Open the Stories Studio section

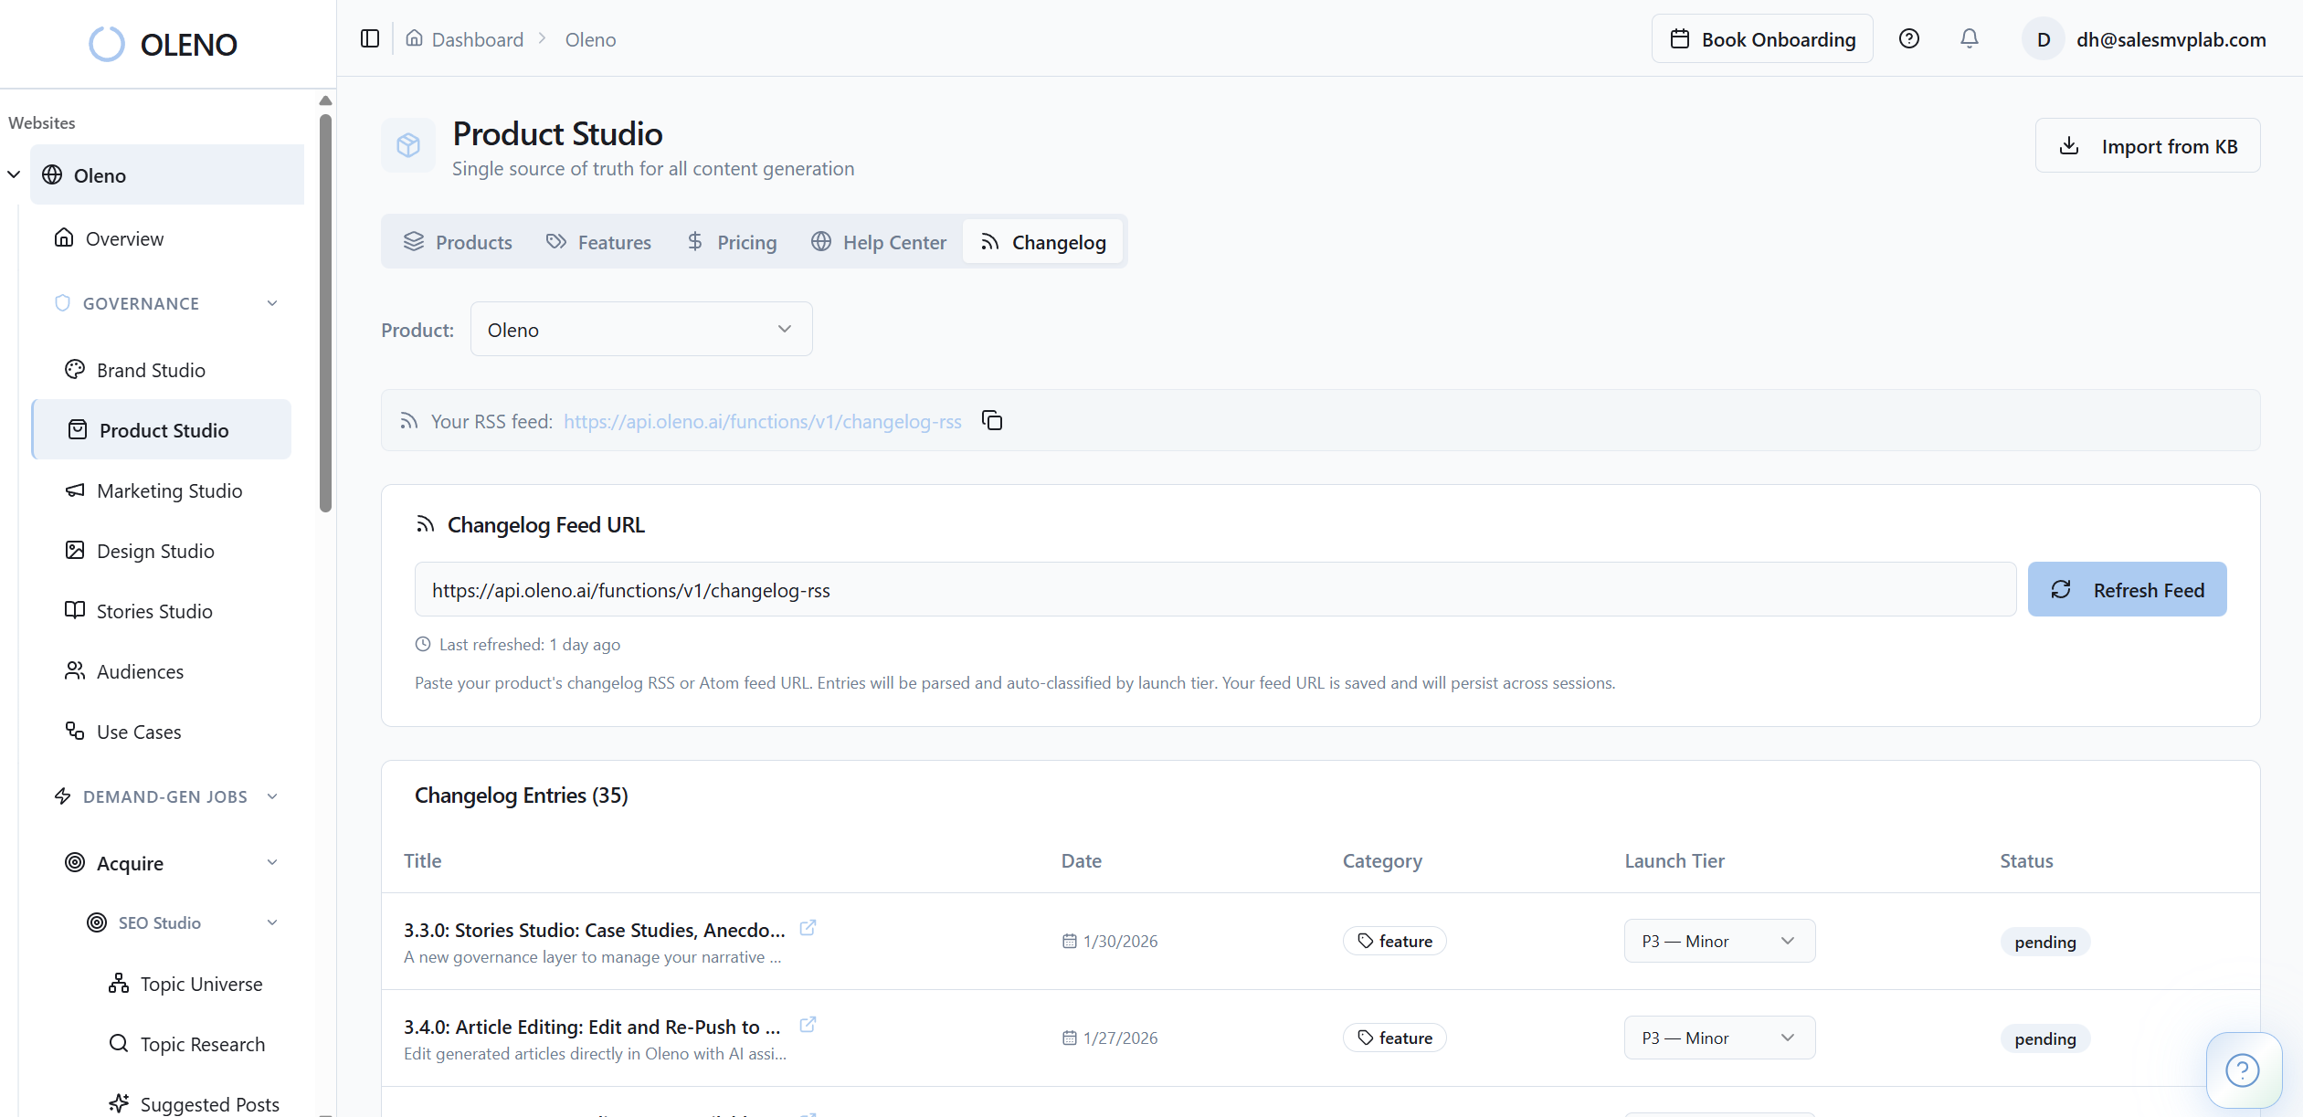click(x=153, y=611)
